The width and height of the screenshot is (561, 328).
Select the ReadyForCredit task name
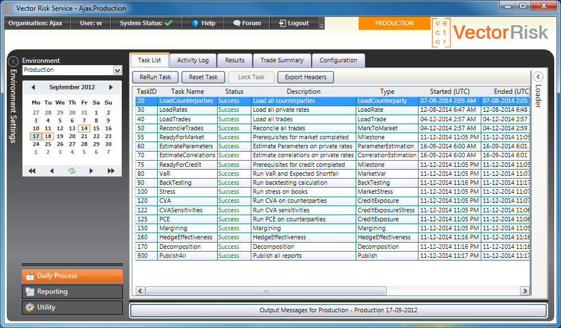tap(180, 165)
